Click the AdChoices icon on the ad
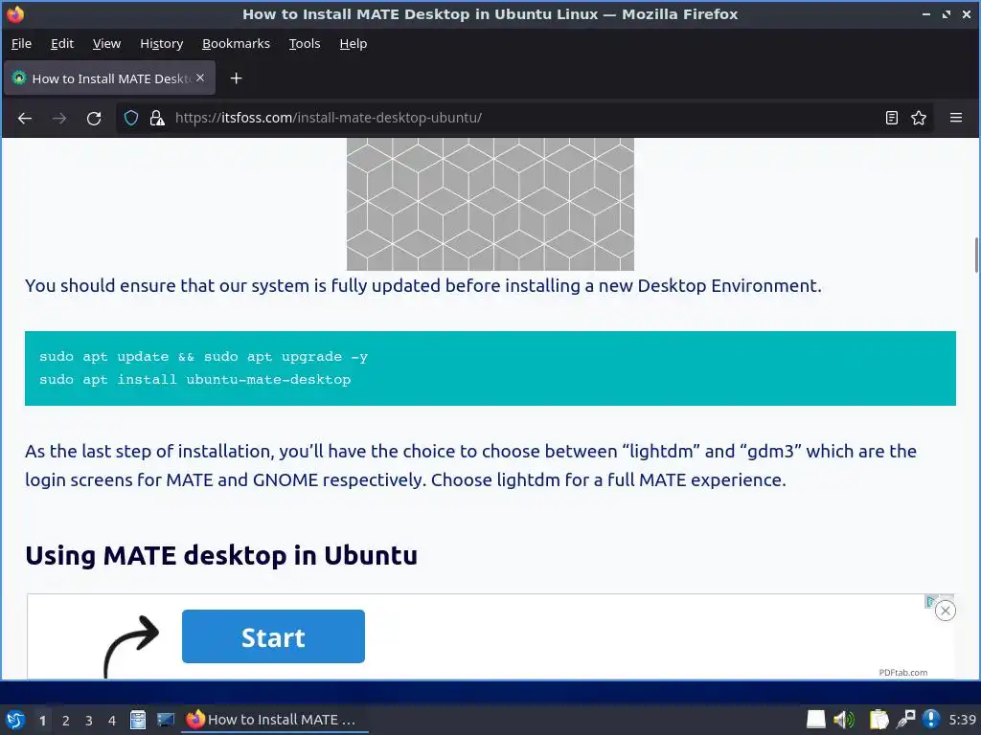Screen dimensions: 981x735 click(x=930, y=601)
